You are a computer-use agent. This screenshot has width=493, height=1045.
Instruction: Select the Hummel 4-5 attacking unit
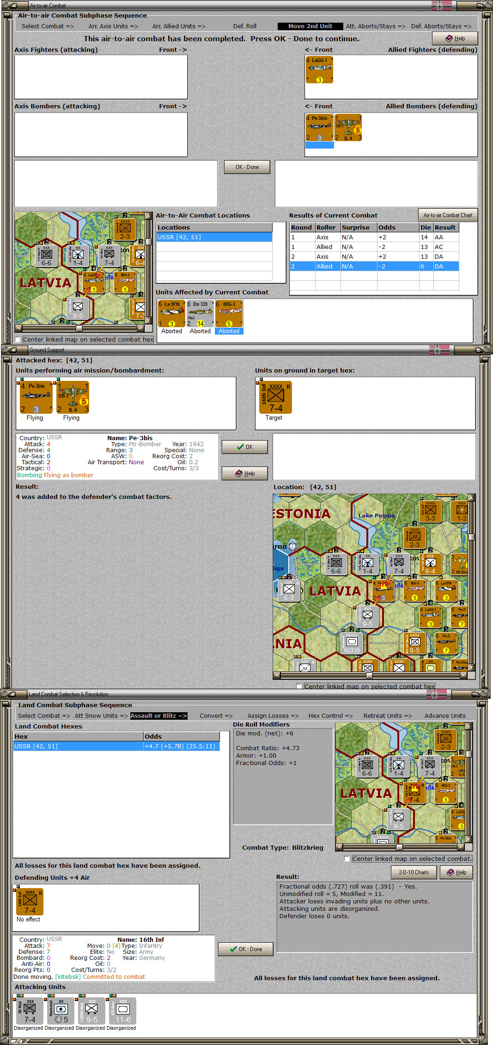(x=61, y=1011)
